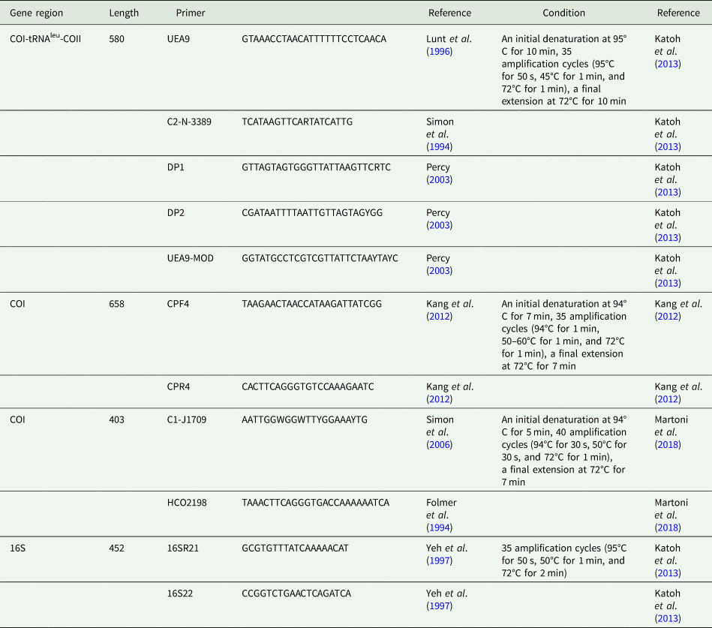Viewport: 712px width, 628px height.
Task: Click the 2006 Simon et al. citation
Action: coord(439,444)
